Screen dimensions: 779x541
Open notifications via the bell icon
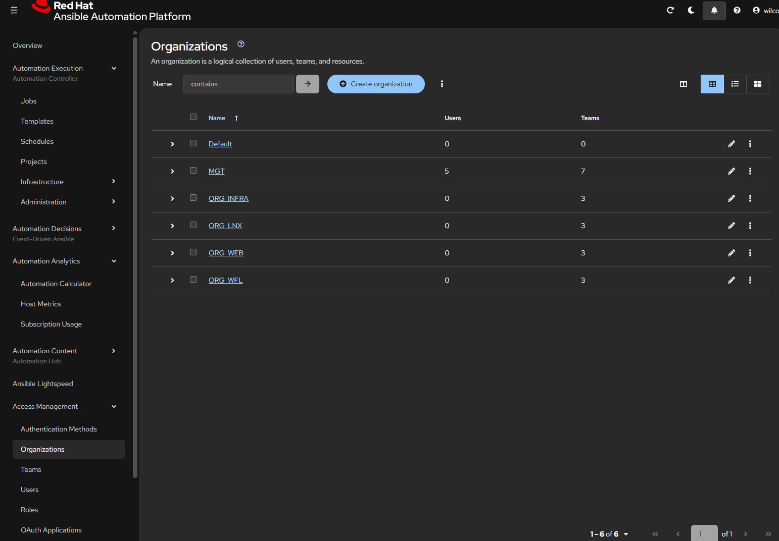(x=714, y=10)
